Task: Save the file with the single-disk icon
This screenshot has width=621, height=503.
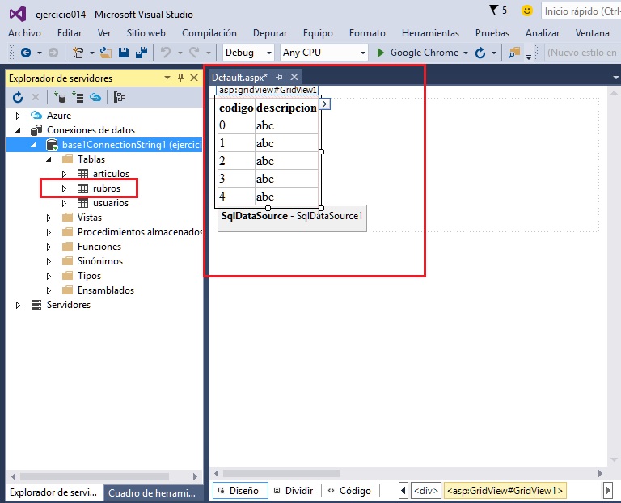Action: [124, 53]
